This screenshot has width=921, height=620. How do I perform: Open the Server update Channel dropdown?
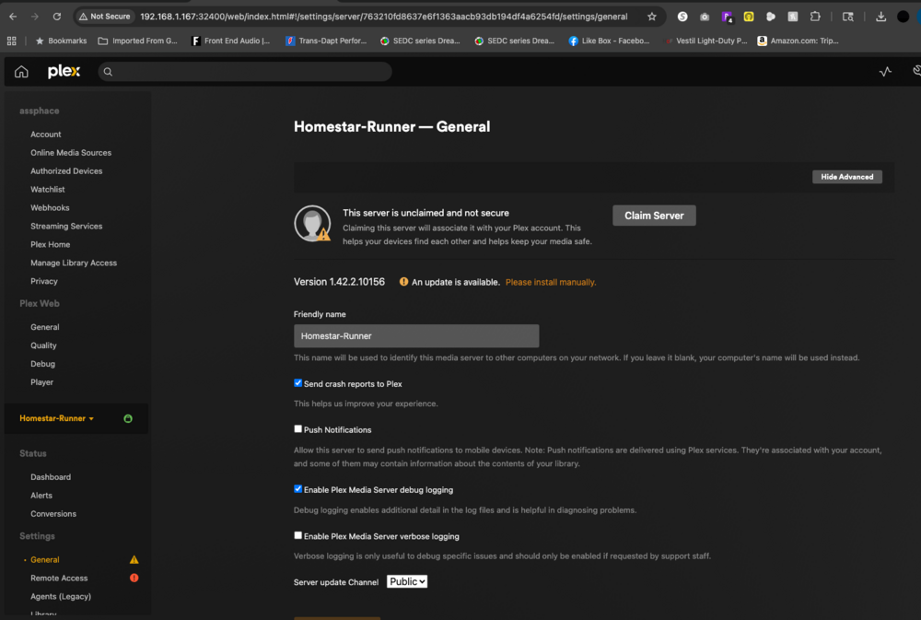[407, 581]
